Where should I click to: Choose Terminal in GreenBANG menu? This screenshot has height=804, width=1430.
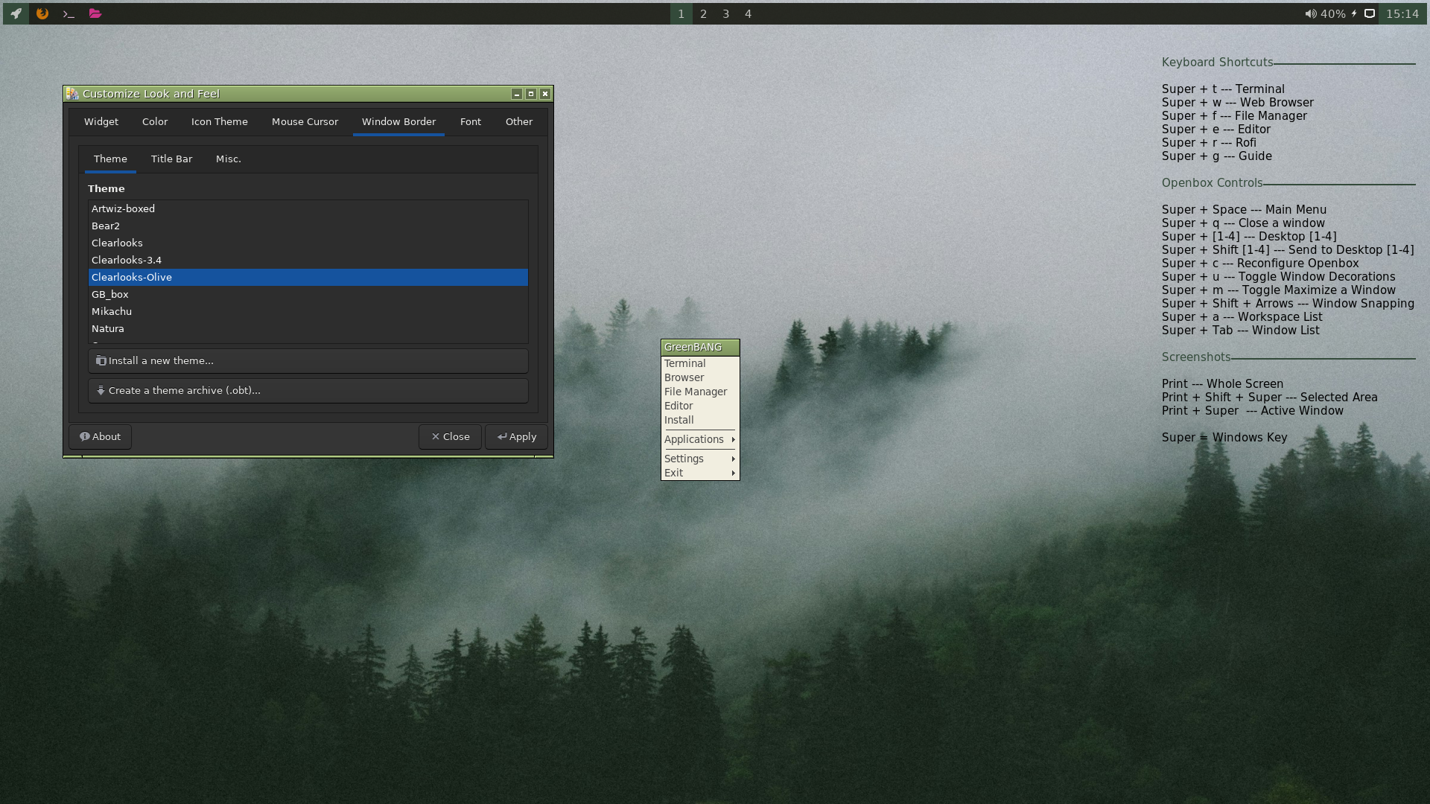(x=700, y=363)
